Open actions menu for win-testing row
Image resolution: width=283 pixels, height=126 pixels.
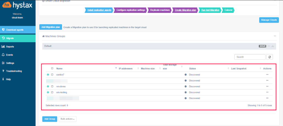(x=267, y=92)
